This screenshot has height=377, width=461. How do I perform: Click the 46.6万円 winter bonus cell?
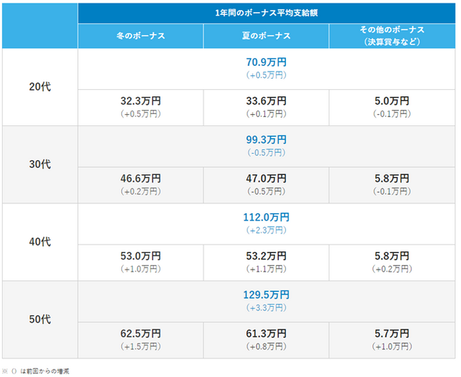(140, 179)
